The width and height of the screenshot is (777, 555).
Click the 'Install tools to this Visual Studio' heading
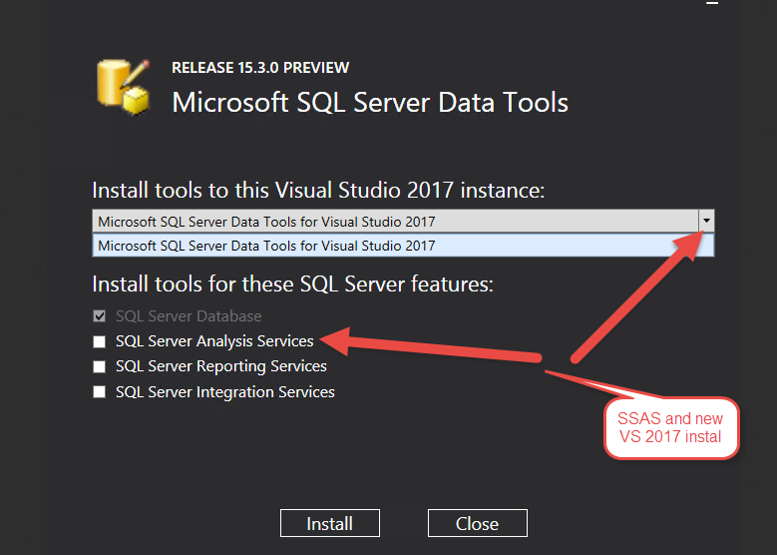(x=318, y=190)
